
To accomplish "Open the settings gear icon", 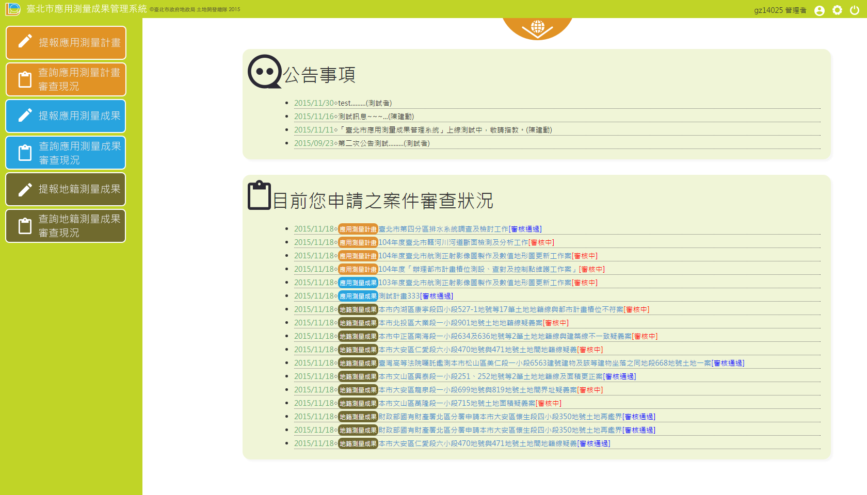I will click(837, 10).
